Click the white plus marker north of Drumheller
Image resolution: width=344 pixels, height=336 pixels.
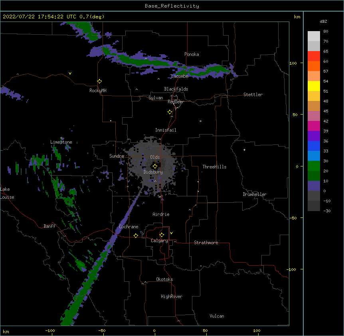tap(244, 150)
